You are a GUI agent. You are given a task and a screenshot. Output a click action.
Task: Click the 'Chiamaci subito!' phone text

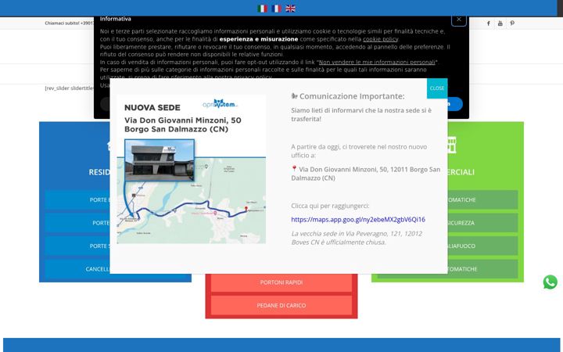(x=69, y=23)
